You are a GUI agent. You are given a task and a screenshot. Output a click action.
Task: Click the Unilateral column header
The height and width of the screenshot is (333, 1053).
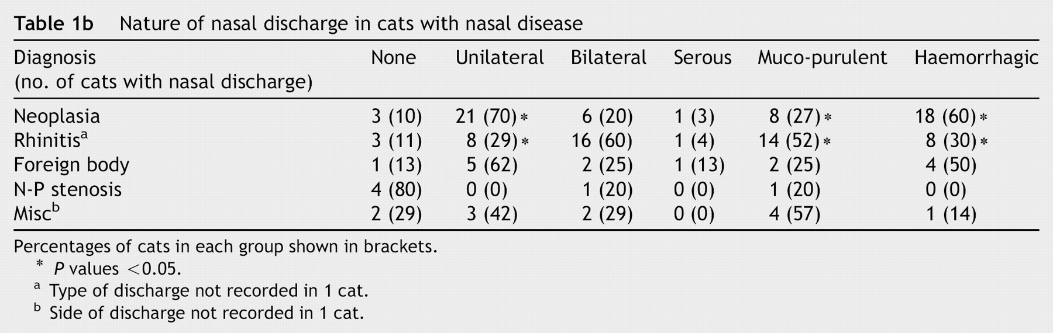pyautogui.click(x=500, y=57)
